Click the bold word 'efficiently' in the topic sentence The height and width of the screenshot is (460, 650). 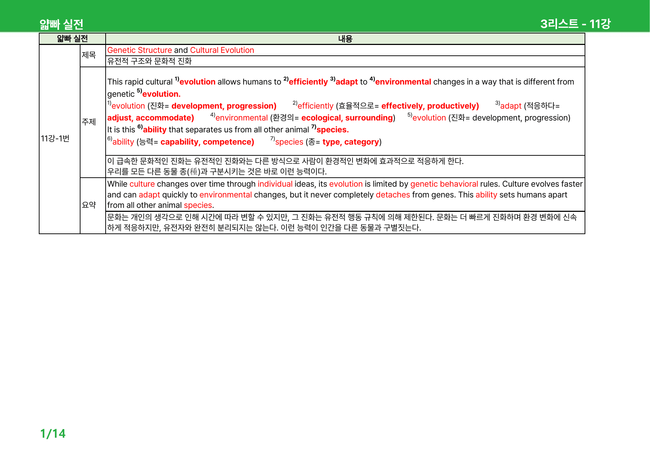pyautogui.click(x=308, y=82)
